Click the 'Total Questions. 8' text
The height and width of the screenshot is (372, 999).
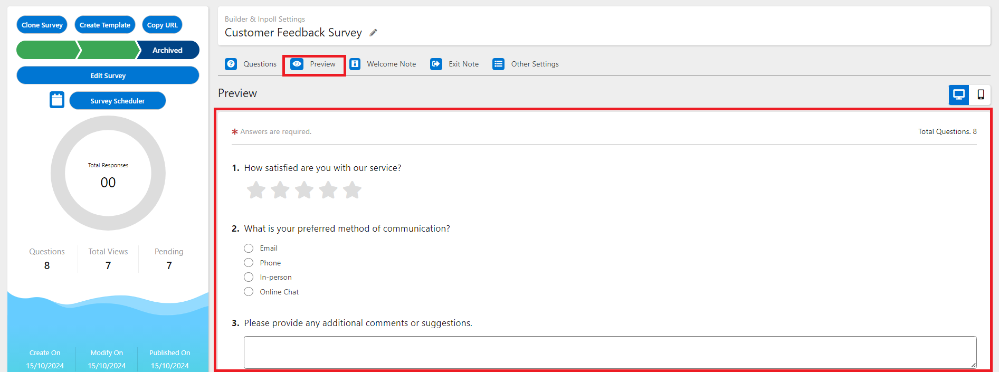coord(947,131)
